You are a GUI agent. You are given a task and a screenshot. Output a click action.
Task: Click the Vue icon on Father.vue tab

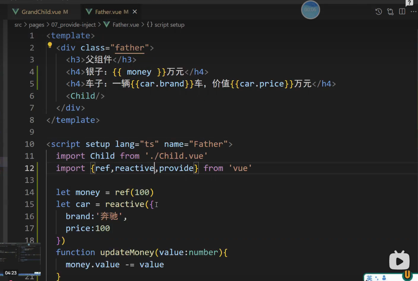coord(89,12)
